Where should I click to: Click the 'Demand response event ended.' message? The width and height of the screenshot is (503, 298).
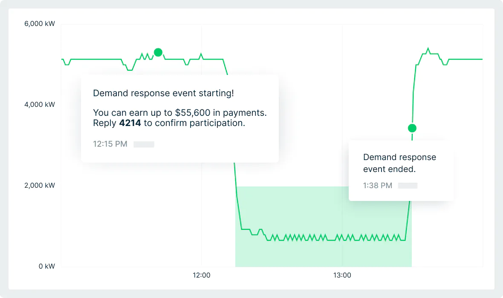400,163
